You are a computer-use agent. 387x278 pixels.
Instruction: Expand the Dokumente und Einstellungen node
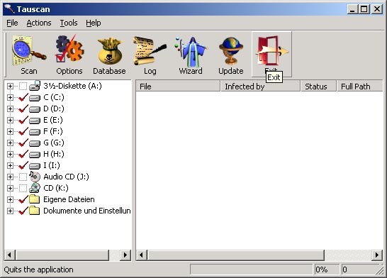tap(10, 211)
